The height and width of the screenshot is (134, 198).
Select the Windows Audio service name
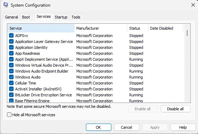[x=28, y=77]
